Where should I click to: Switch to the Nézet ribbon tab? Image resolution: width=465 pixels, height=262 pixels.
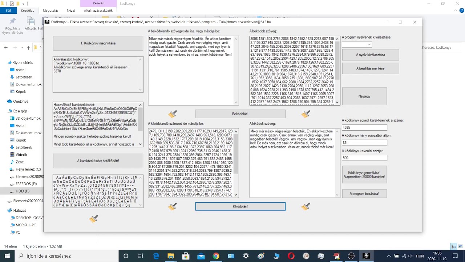(x=71, y=11)
